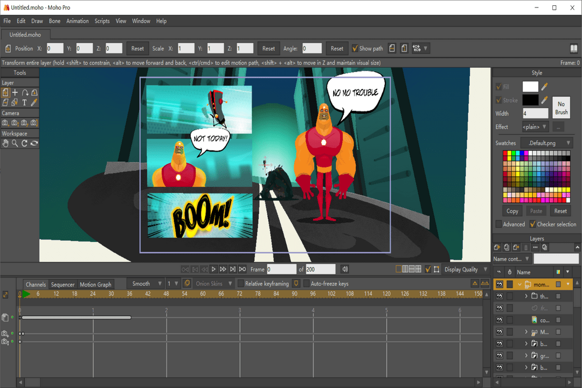Open the Smooth interpolation dropdown
The image size is (582, 388).
(x=145, y=283)
